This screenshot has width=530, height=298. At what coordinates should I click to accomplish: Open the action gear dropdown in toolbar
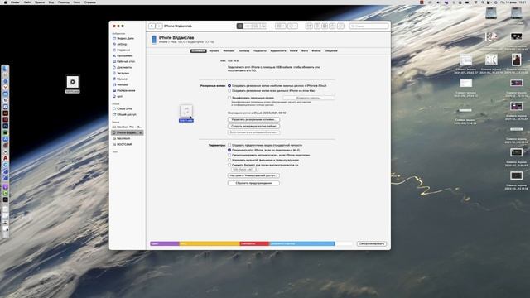(x=292, y=26)
